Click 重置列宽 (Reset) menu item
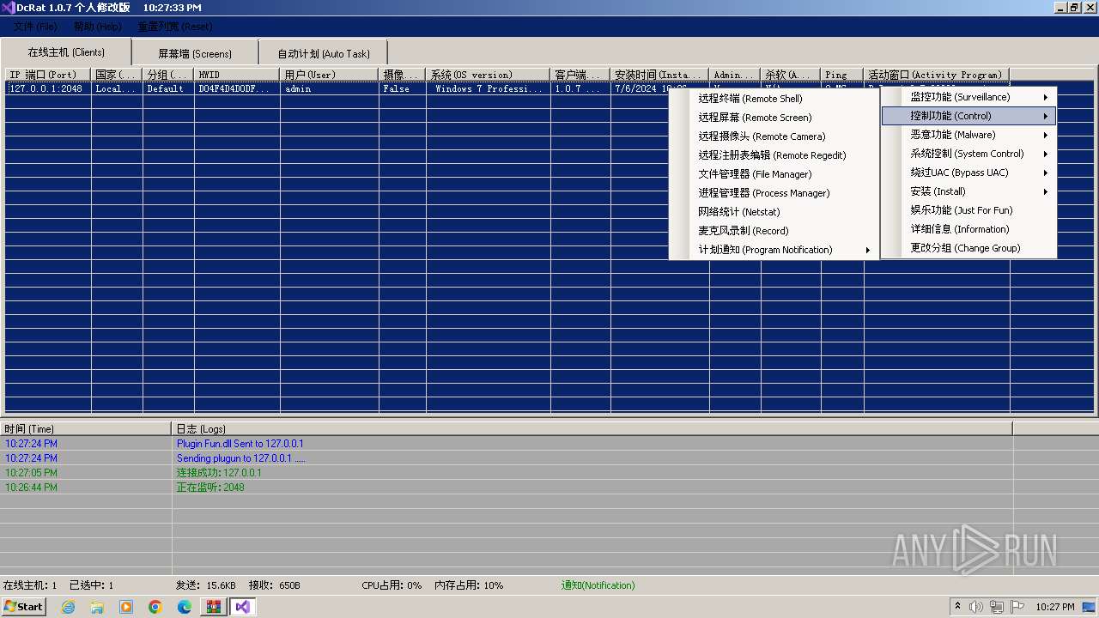The height and width of the screenshot is (618, 1099). point(175,27)
